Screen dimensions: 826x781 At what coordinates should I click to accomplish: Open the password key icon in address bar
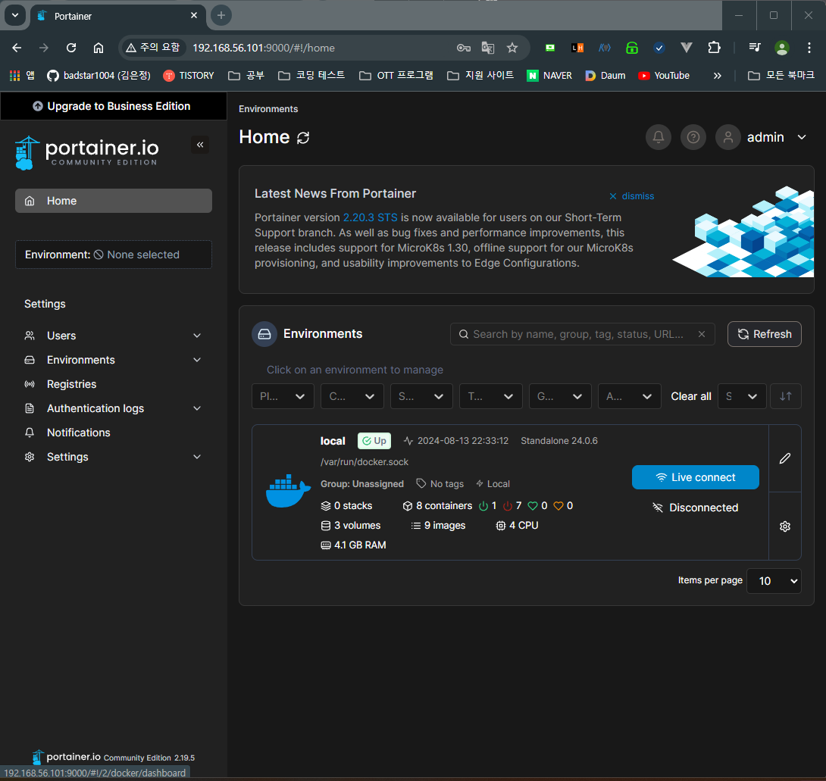[464, 48]
